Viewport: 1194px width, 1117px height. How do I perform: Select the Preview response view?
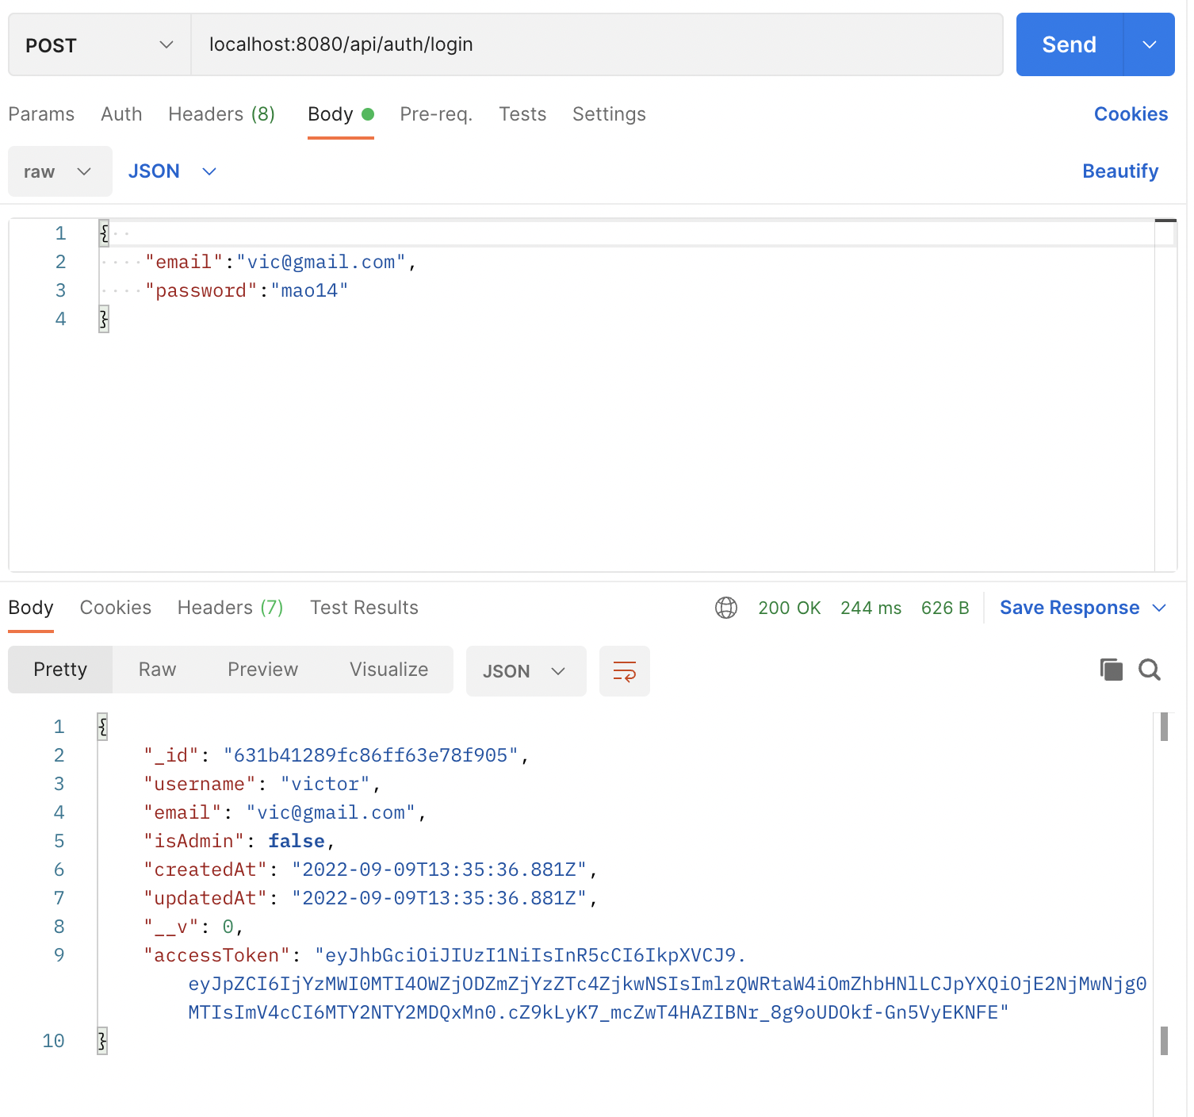coord(262,670)
